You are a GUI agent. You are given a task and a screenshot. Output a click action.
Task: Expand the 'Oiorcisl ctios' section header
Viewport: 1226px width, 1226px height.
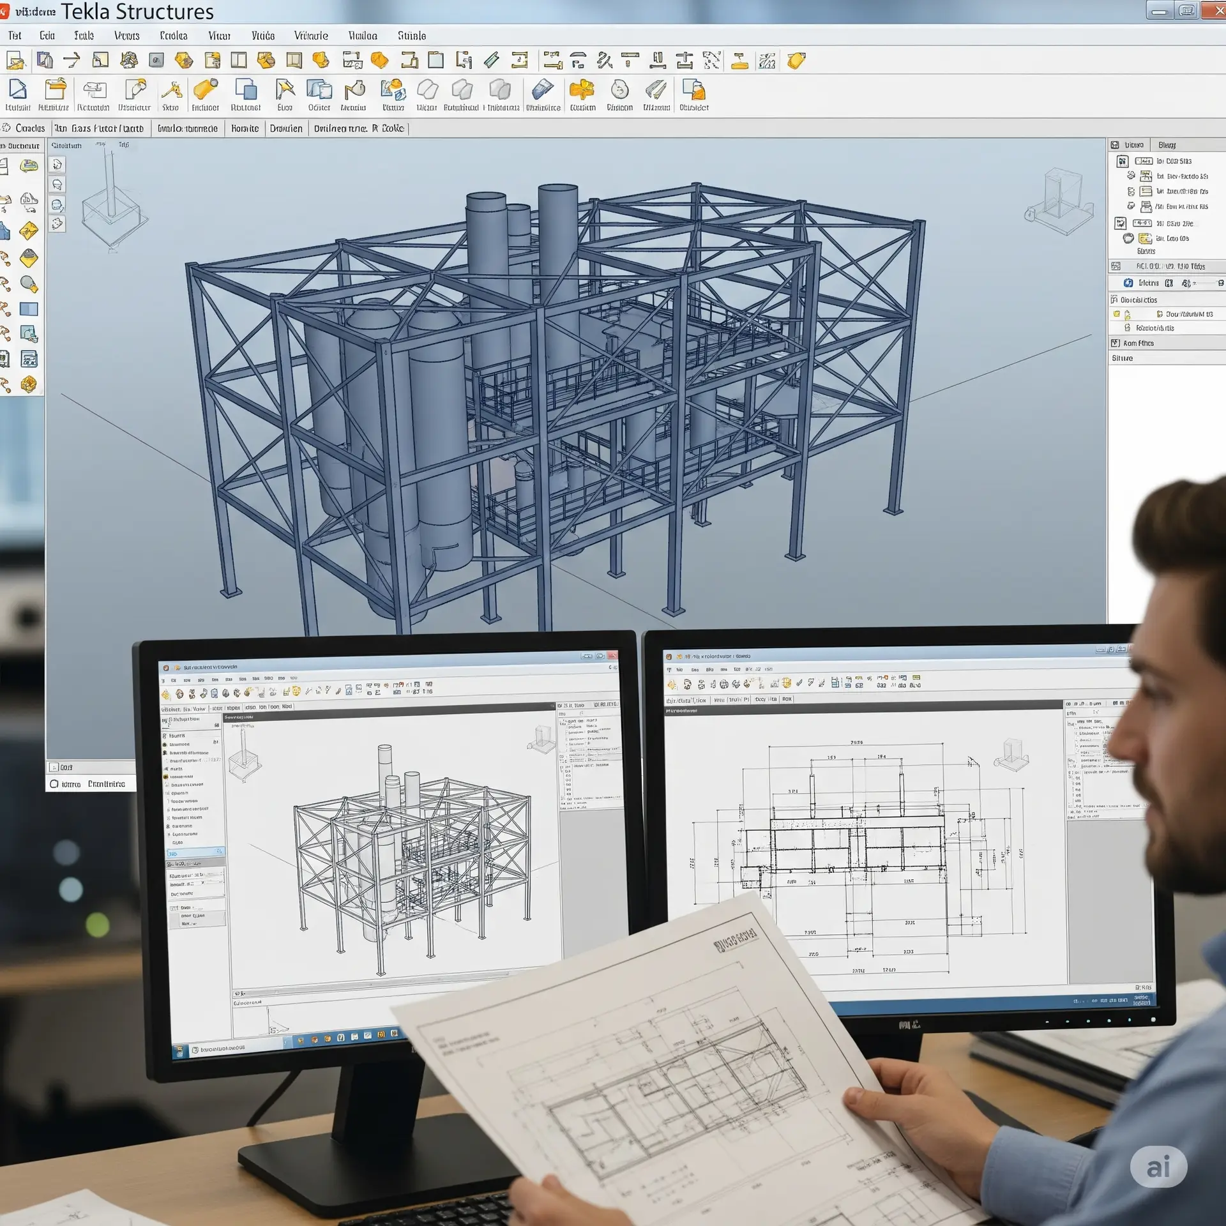[1167, 299]
